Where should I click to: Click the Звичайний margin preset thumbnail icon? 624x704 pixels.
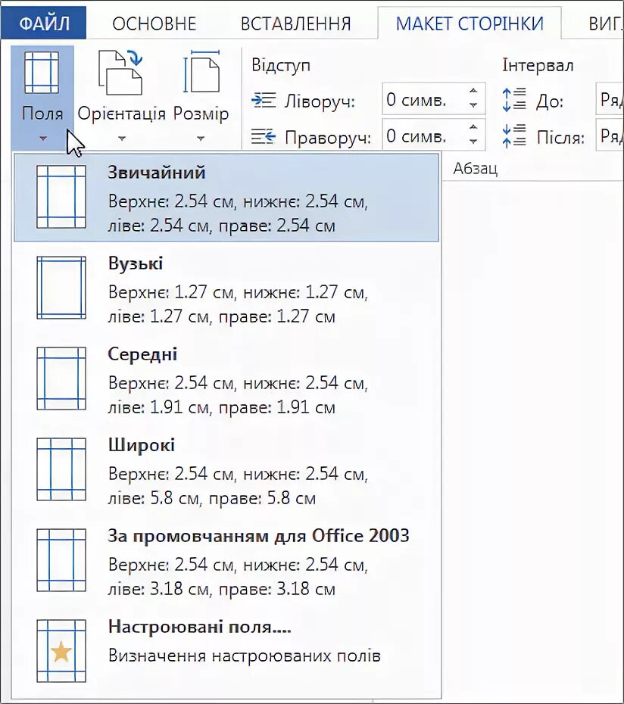(x=61, y=197)
